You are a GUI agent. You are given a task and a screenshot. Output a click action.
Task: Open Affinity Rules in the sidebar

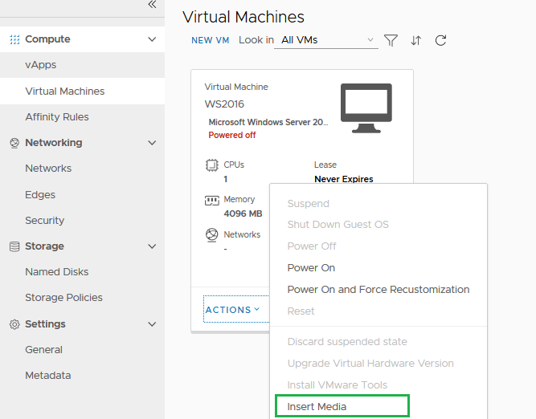[x=57, y=116]
